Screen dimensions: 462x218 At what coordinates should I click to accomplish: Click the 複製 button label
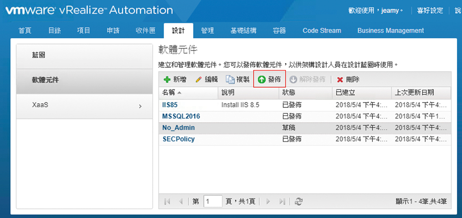pos(243,79)
